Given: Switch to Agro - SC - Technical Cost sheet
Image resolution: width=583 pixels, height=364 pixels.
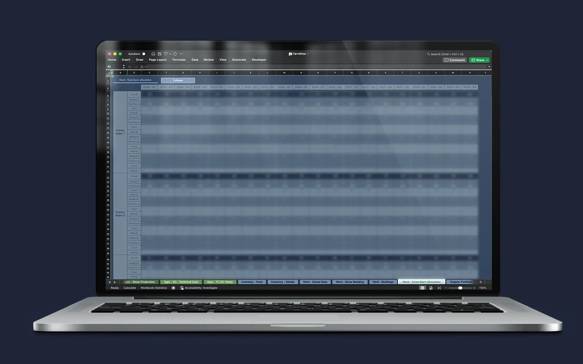Looking at the screenshot, I should coord(181,282).
